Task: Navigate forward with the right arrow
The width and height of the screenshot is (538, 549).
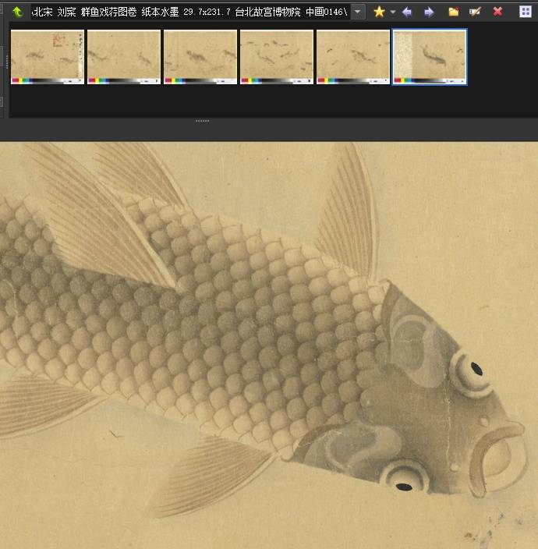Action: pyautogui.click(x=428, y=12)
